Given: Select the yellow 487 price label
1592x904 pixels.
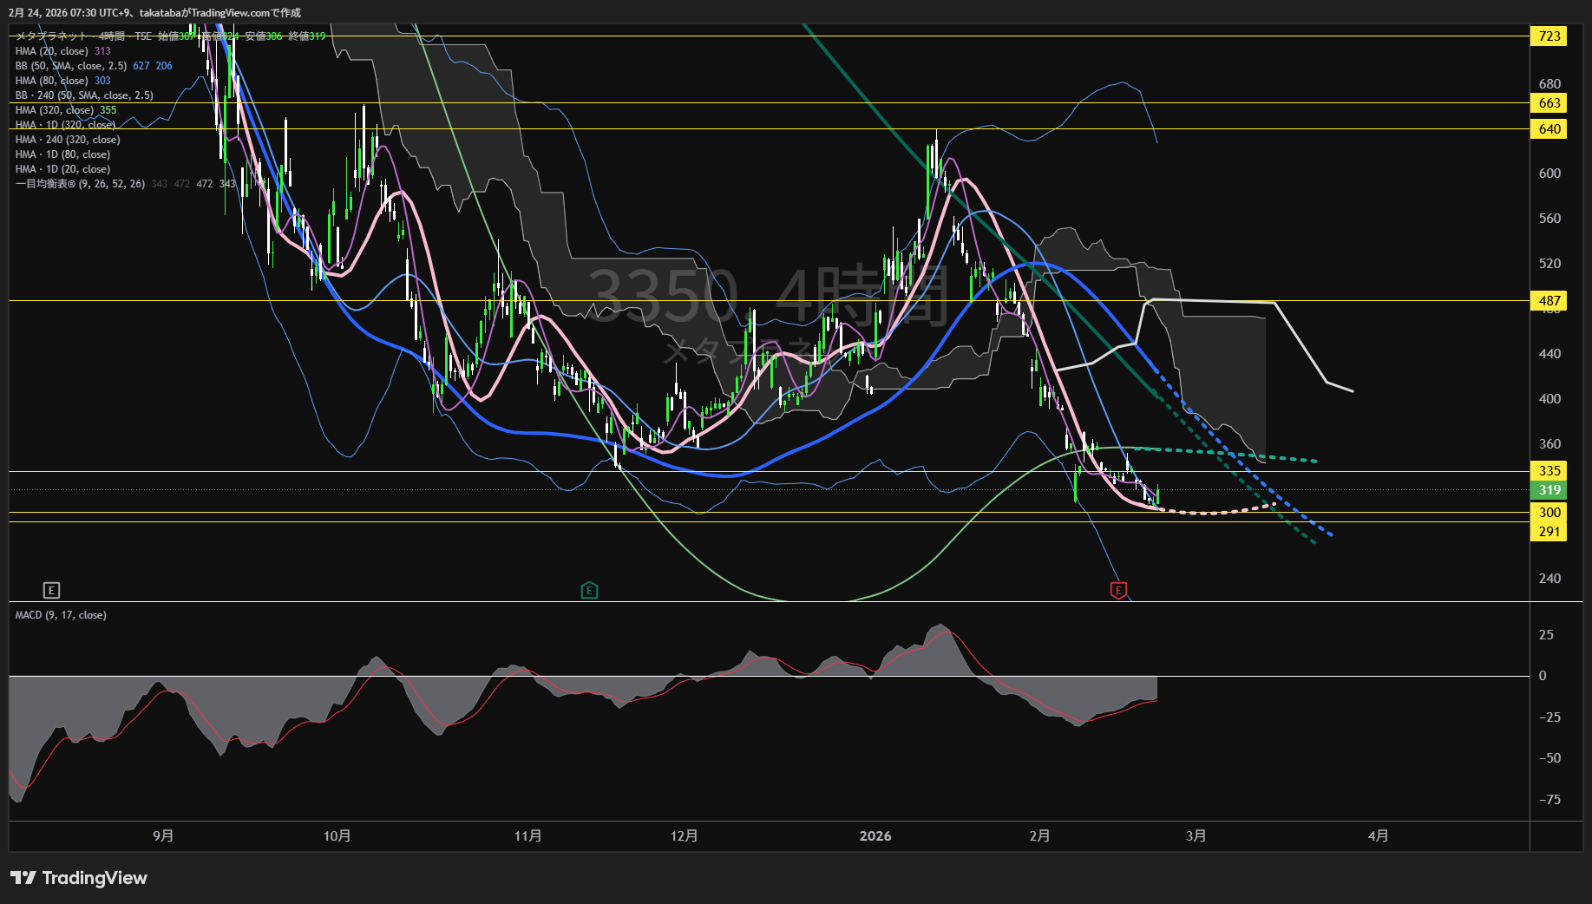Looking at the screenshot, I should [1549, 301].
